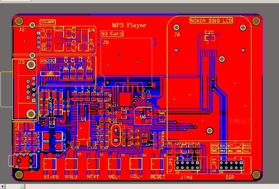Select the DS1 diode designator
279x189 pixels.
tap(43, 47)
